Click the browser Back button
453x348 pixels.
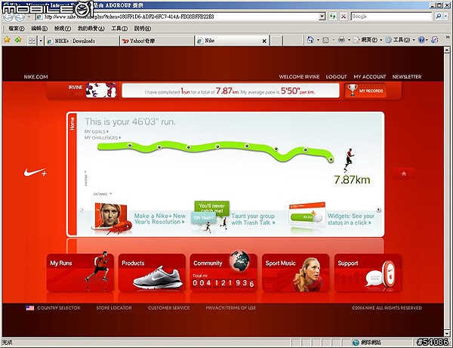click(x=8, y=17)
